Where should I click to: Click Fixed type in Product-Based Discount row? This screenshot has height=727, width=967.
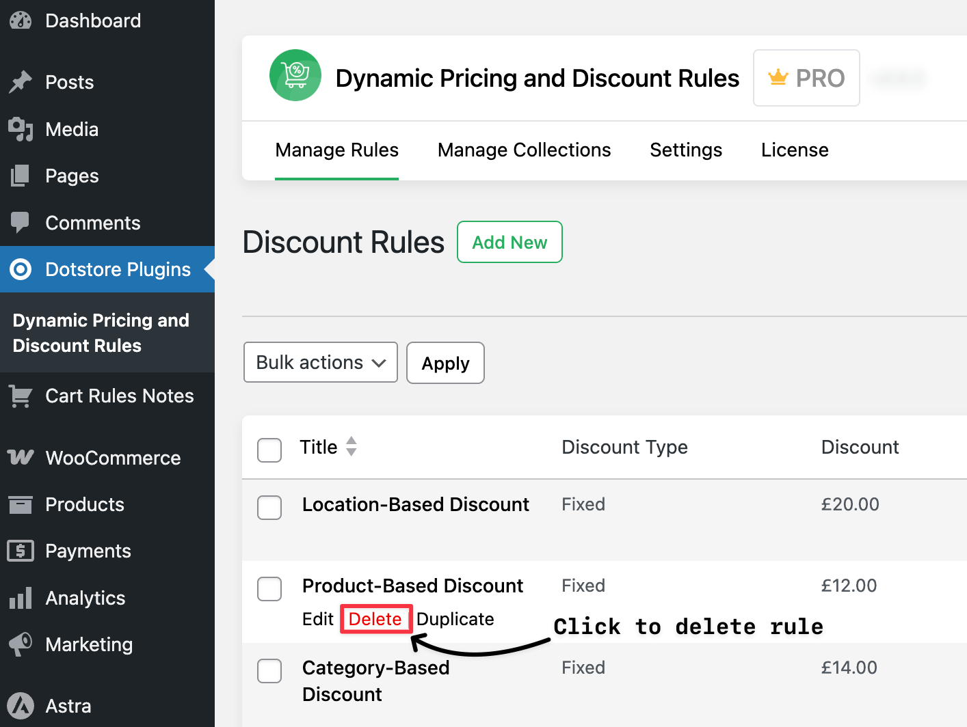[x=583, y=586]
